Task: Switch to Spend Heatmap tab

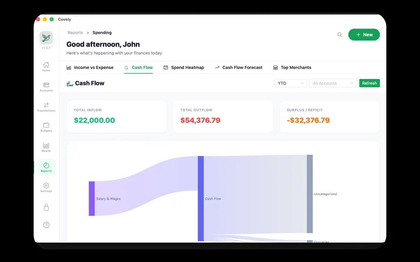Action: [184, 67]
